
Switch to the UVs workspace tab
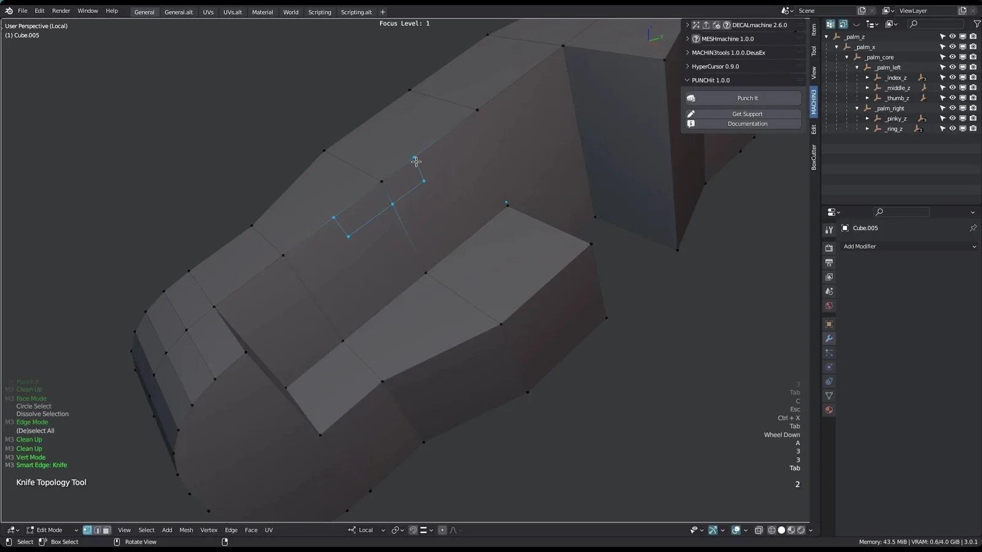click(x=208, y=12)
